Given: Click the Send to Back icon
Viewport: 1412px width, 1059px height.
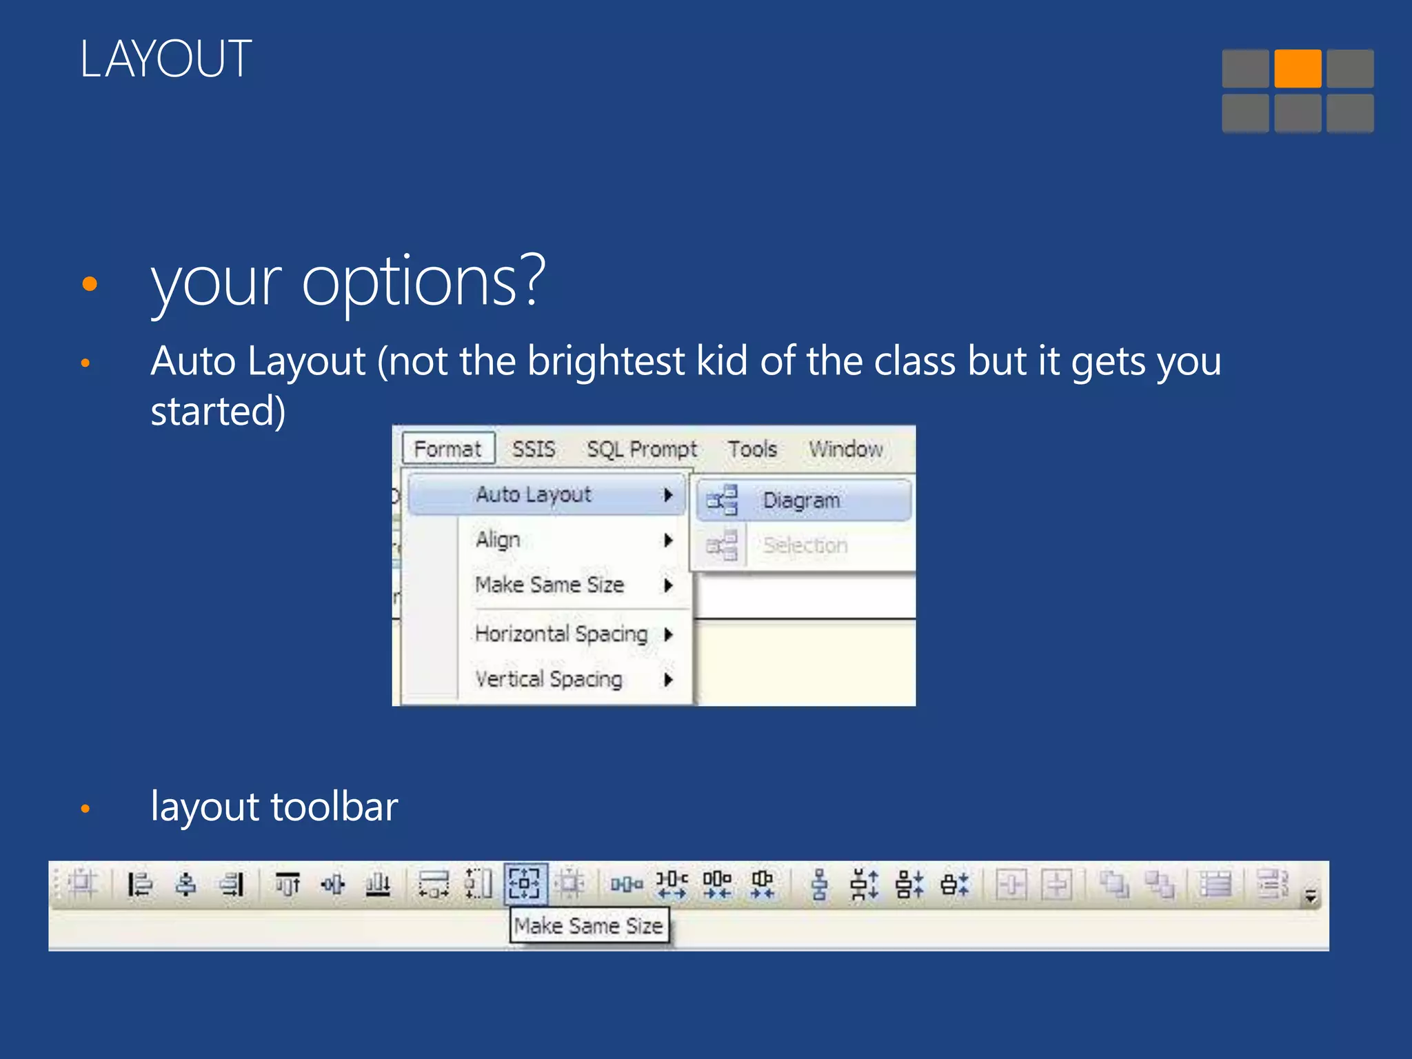Looking at the screenshot, I should point(1160,884).
